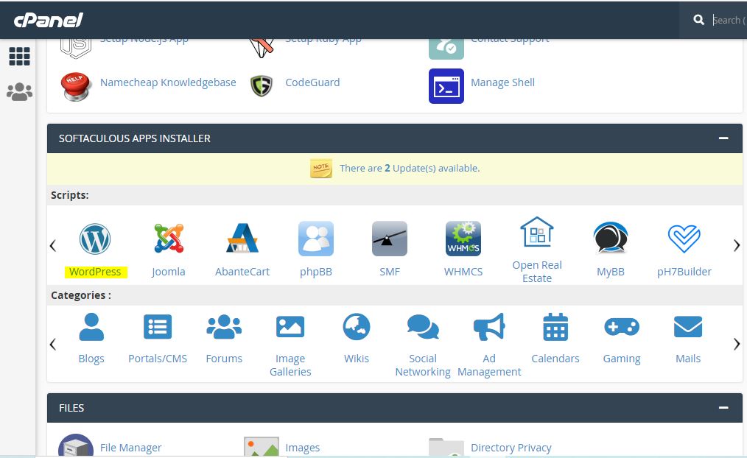The width and height of the screenshot is (747, 458).
Task: Open the Image Galleries category icon
Action: [290, 327]
